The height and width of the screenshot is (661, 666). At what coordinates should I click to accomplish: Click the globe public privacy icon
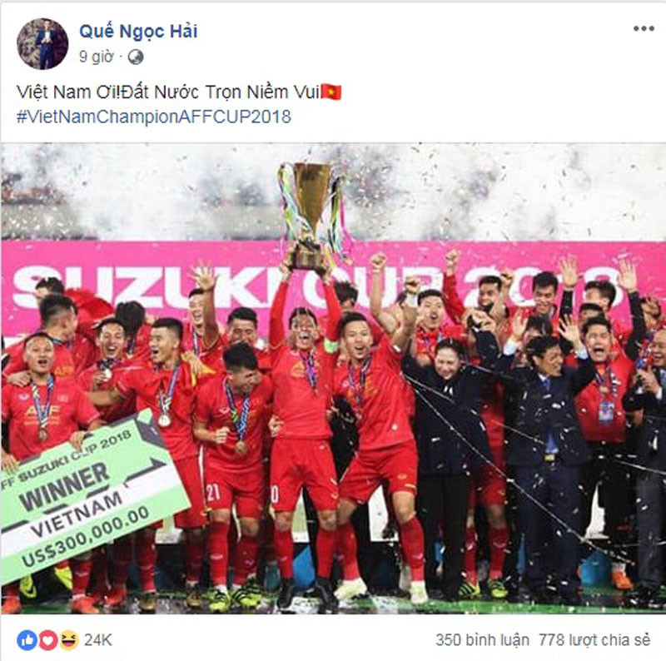point(136,57)
